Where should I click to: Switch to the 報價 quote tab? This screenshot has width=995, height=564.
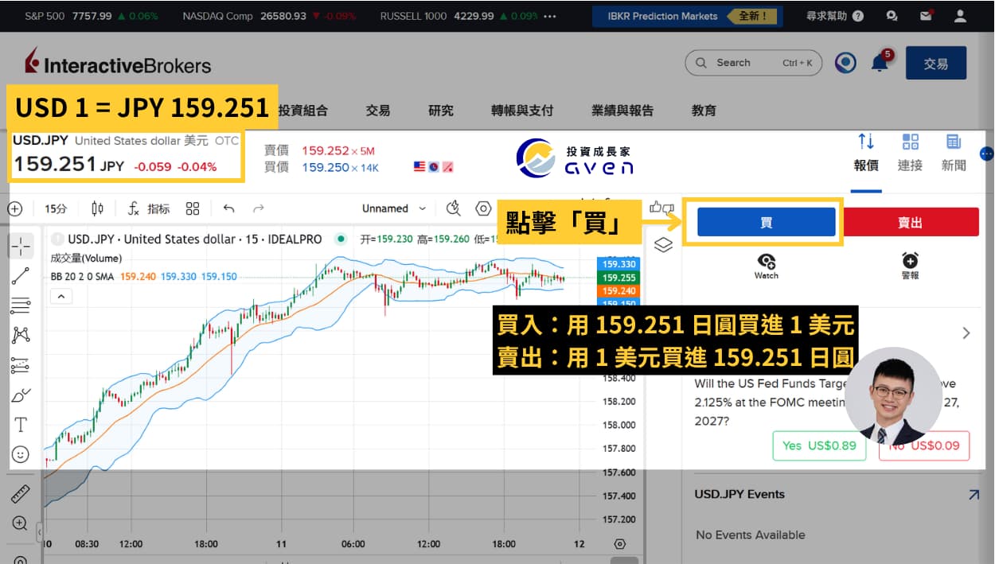(866, 153)
